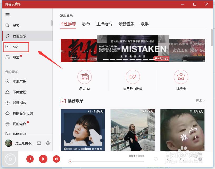This screenshot has height=169, width=215.
Task: Open 私人FM radio icon
Action: click(85, 77)
